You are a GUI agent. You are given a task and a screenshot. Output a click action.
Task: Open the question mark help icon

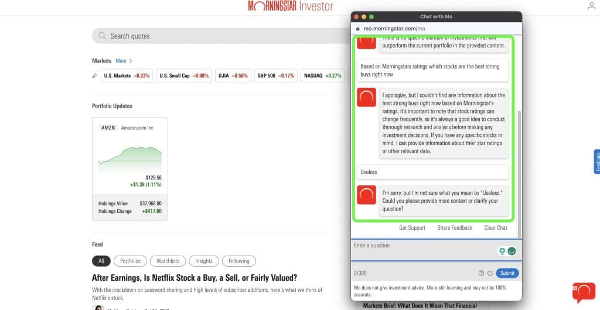coord(482,273)
